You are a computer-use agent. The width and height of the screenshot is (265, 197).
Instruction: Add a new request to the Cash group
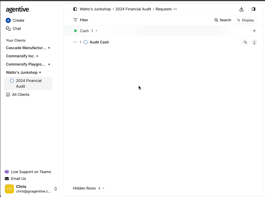254,31
